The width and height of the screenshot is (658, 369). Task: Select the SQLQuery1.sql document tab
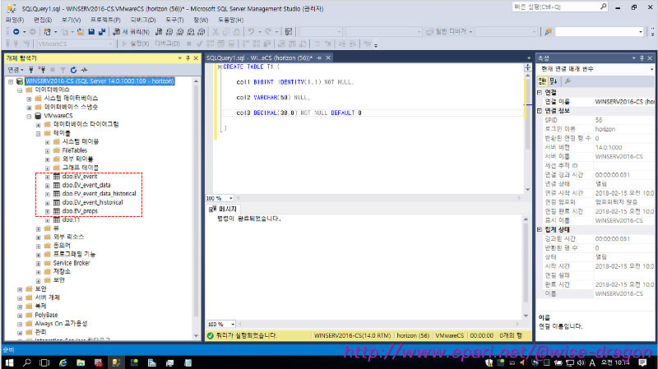(x=260, y=58)
